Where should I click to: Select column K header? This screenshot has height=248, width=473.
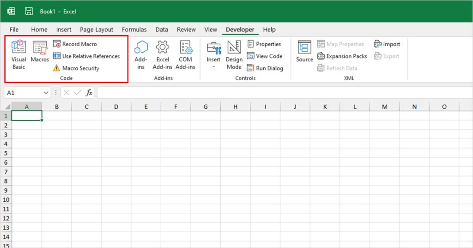coord(325,107)
